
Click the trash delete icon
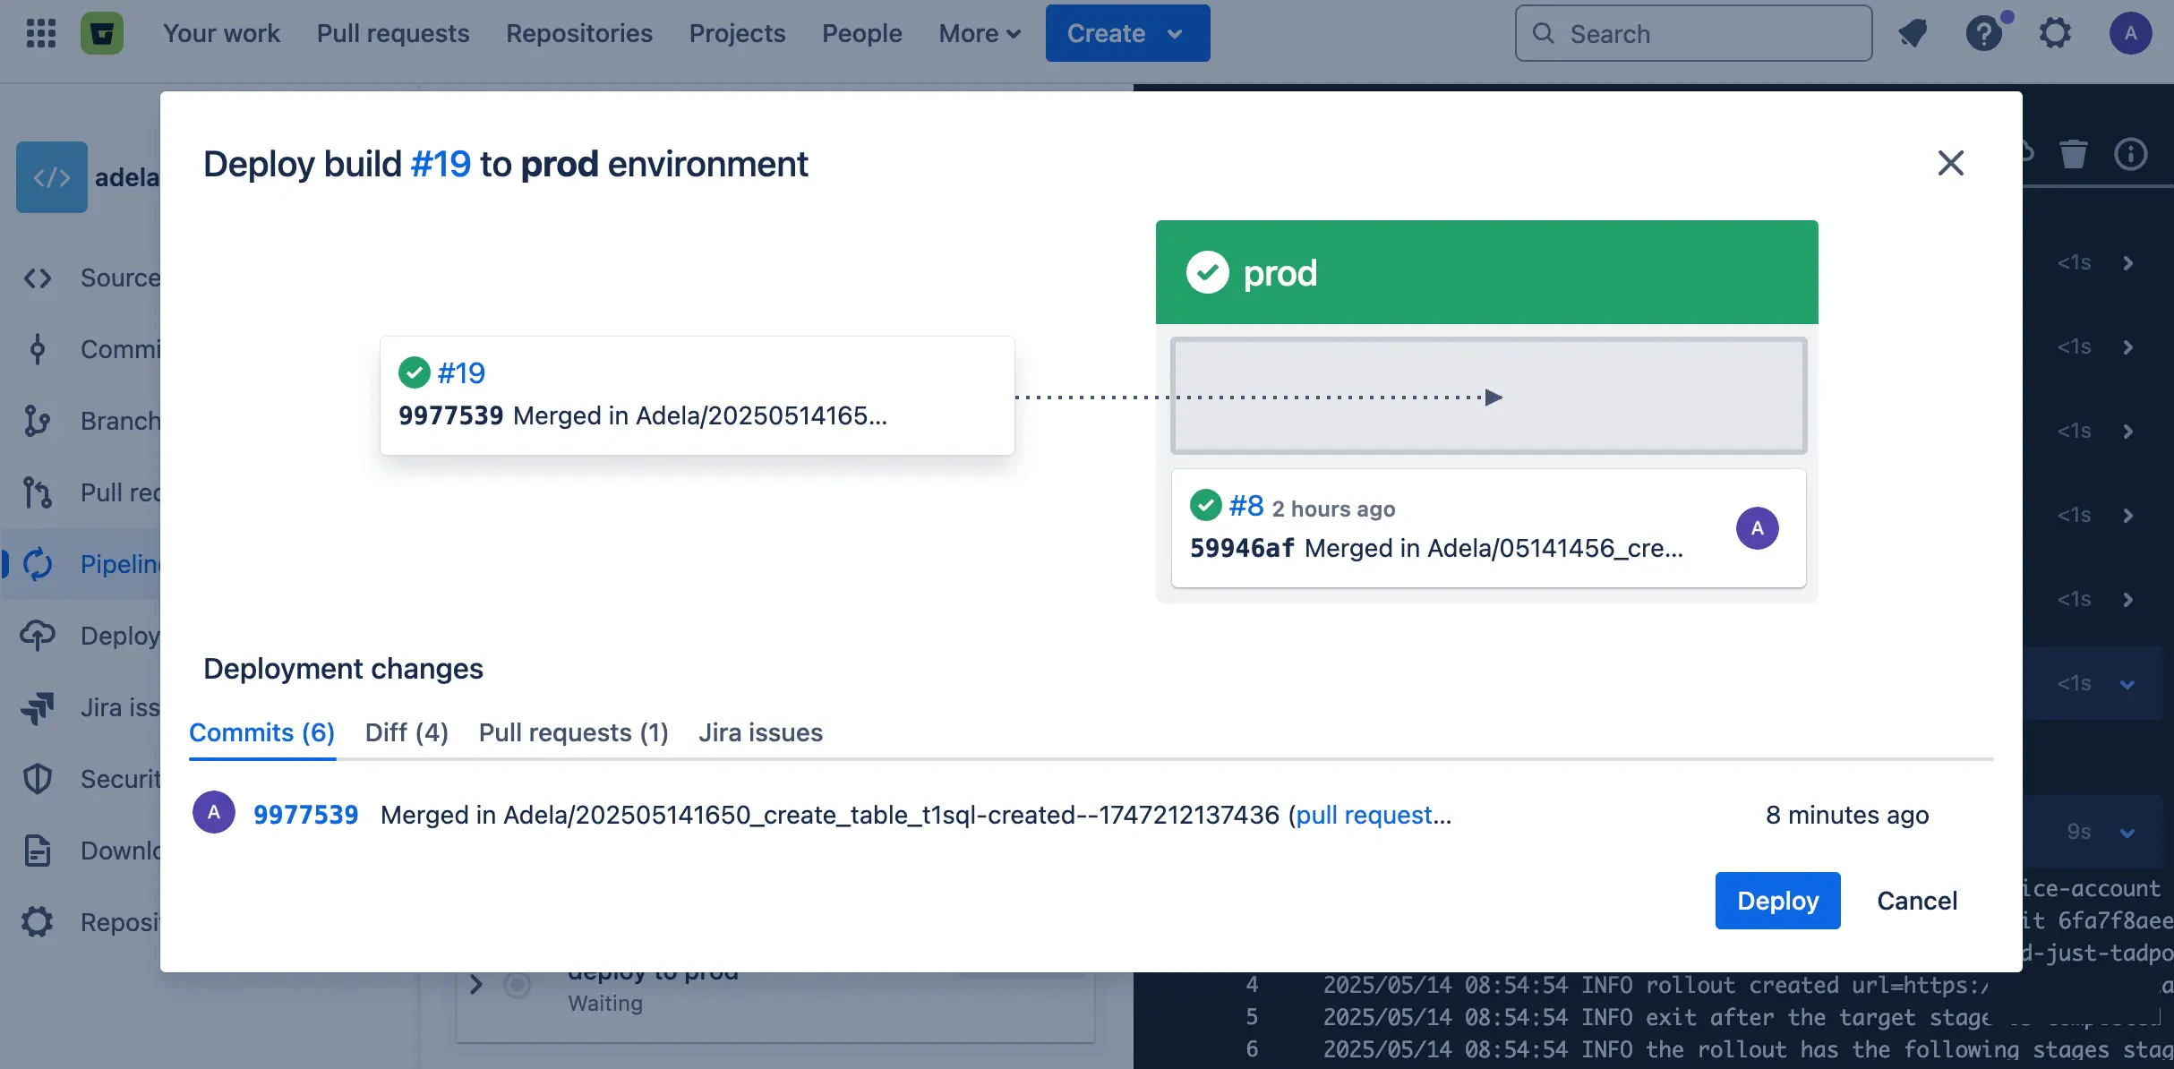(x=2073, y=154)
